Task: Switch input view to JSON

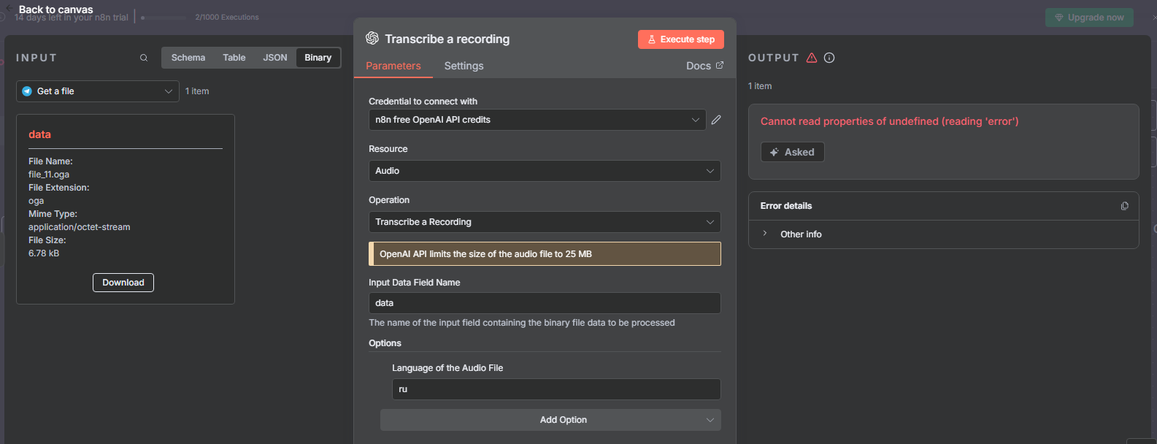Action: click(x=275, y=58)
